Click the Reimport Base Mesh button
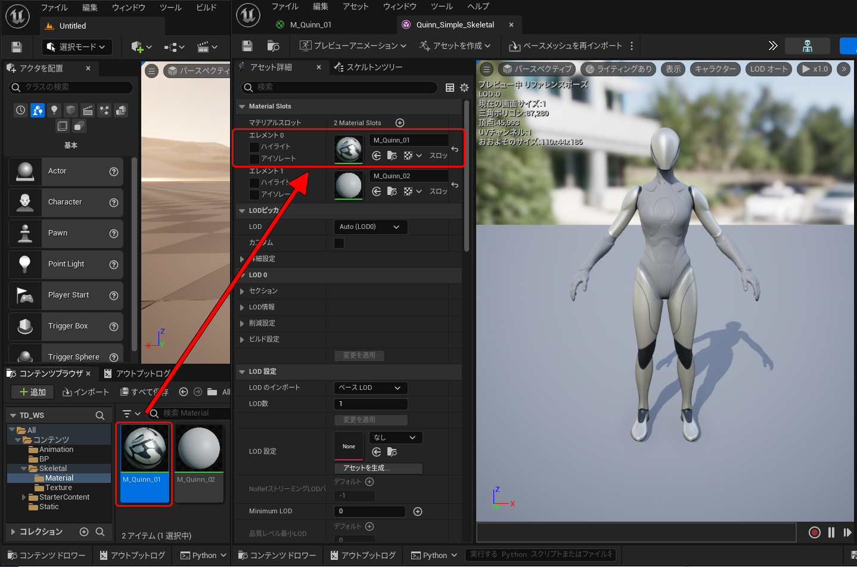Image resolution: width=857 pixels, height=567 pixels. tap(565, 46)
